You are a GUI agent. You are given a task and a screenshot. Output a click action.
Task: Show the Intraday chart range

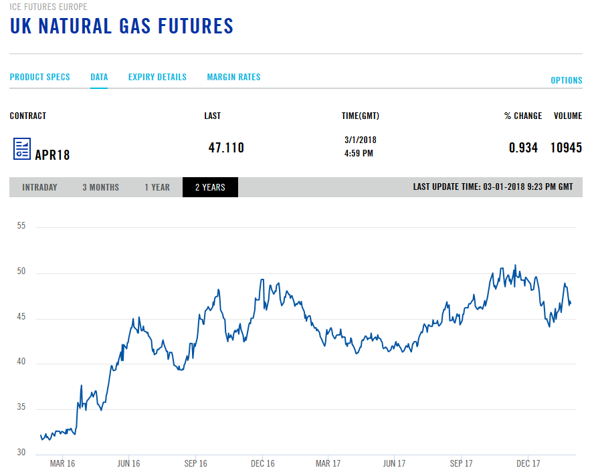coord(39,187)
